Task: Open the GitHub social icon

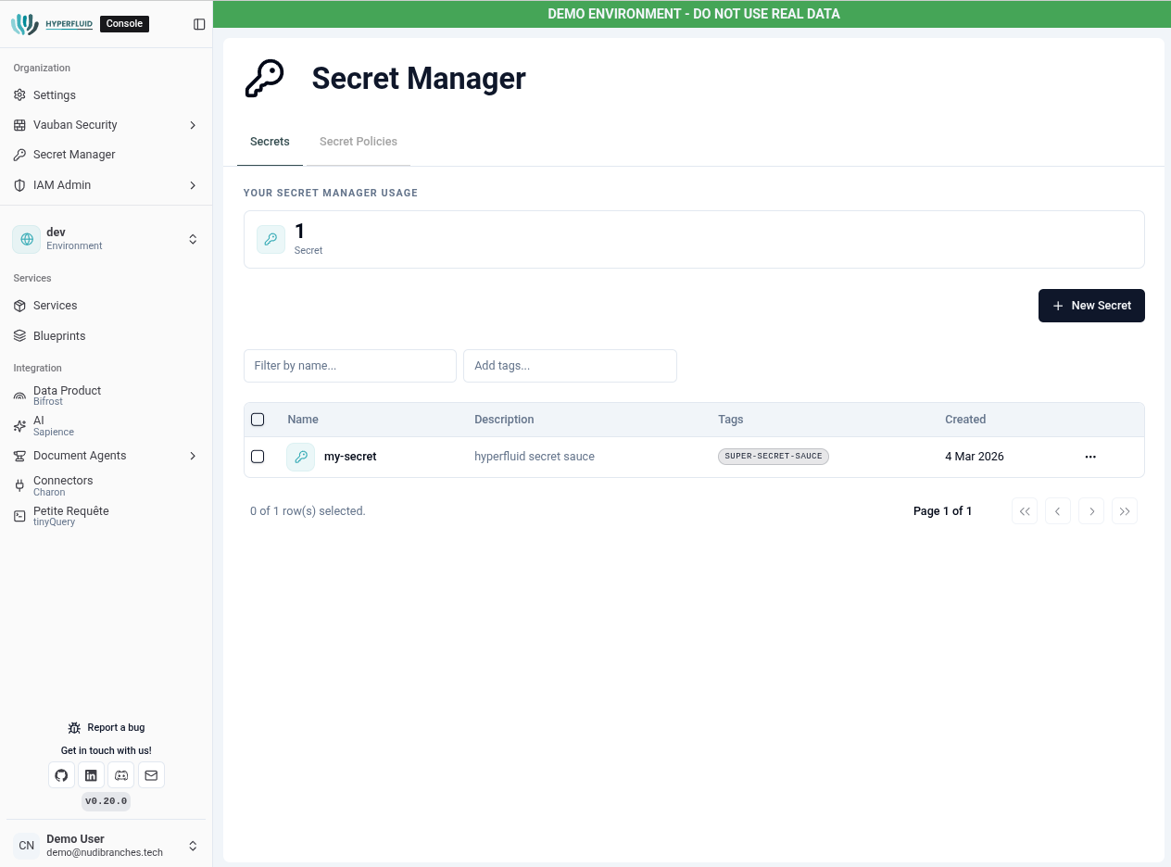Action: pyautogui.click(x=61, y=775)
